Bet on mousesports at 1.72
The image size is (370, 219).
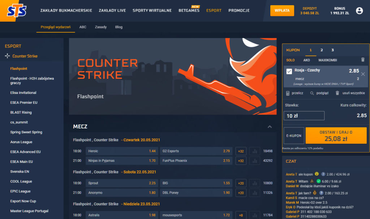pos(196,215)
